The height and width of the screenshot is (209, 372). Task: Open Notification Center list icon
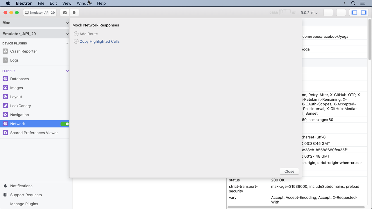point(362,3)
